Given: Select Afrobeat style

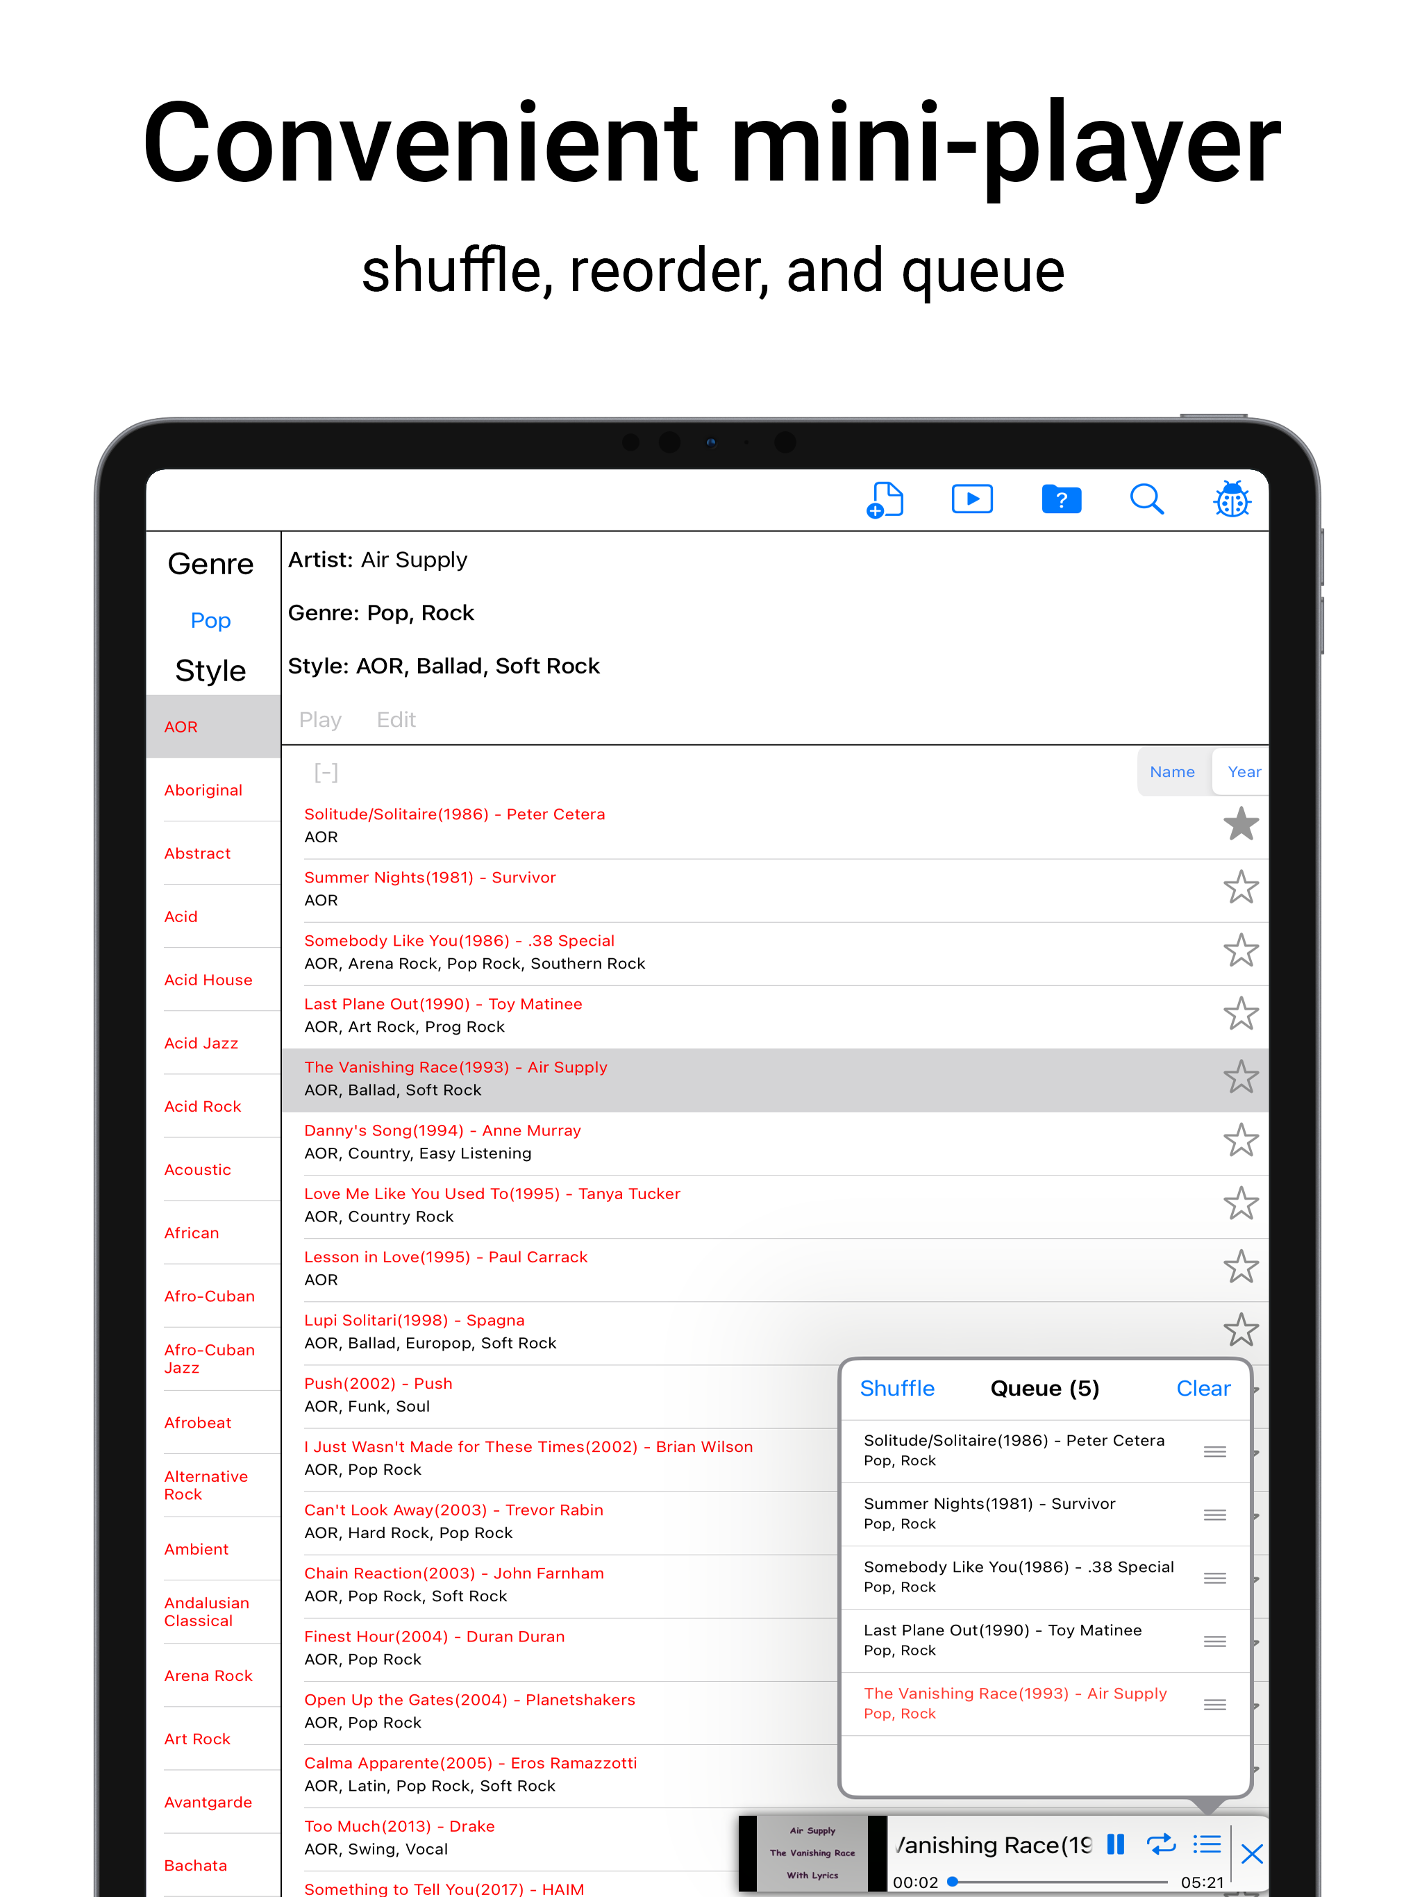Looking at the screenshot, I should 214,1423.
